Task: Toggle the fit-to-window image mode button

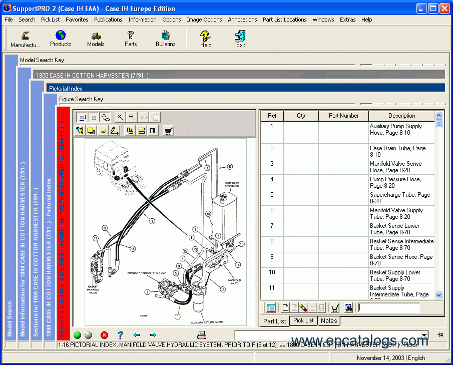Action: pyautogui.click(x=82, y=117)
